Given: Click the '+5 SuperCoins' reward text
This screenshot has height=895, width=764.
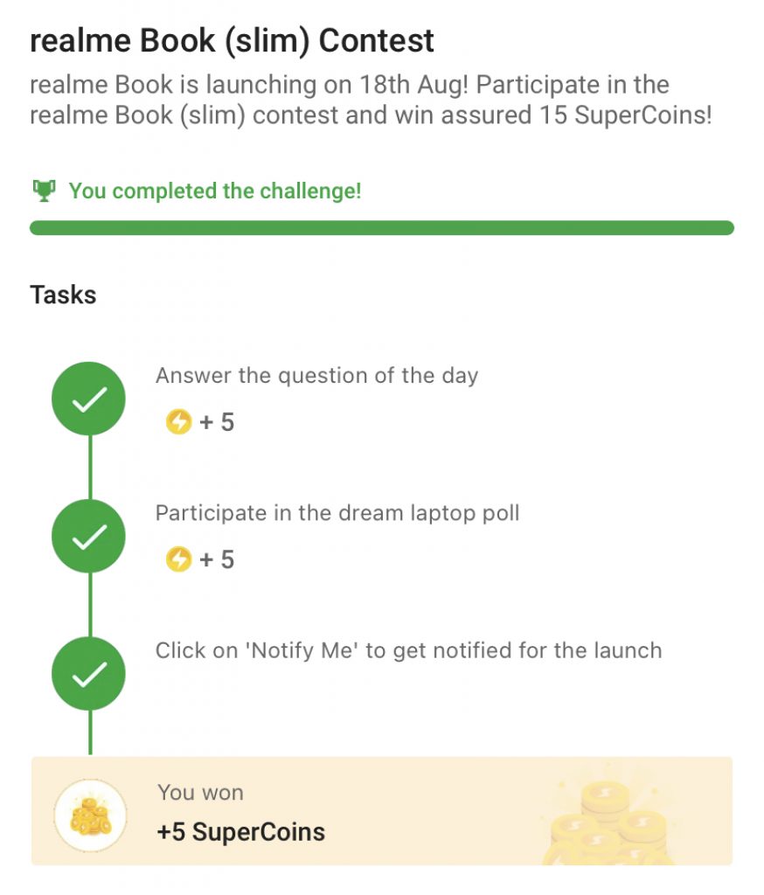Looking at the screenshot, I should (x=240, y=831).
